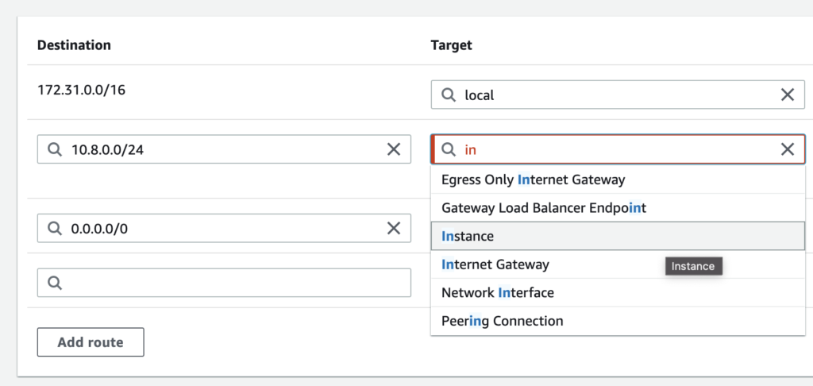Click into the local target field
Screen dimensions: 813x386
[618, 95]
